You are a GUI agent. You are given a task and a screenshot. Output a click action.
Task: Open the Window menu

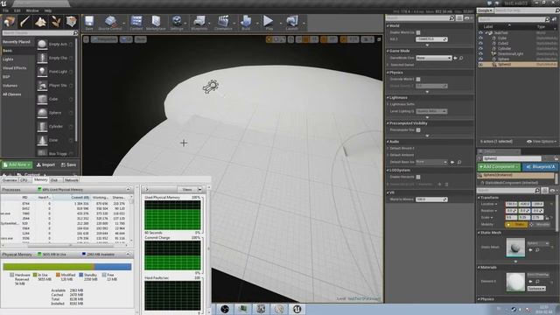point(32,10)
